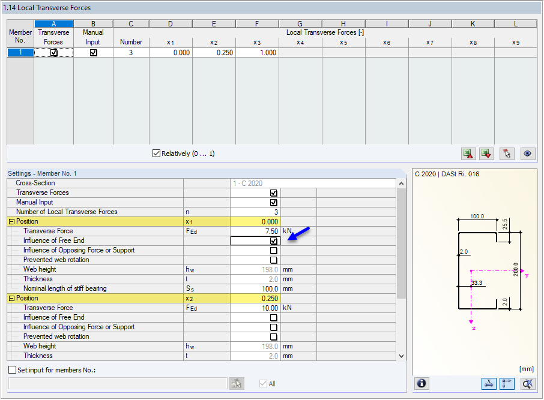Toggle x-dimension display in the section preview
This screenshot has width=544, height=400.
489,383
